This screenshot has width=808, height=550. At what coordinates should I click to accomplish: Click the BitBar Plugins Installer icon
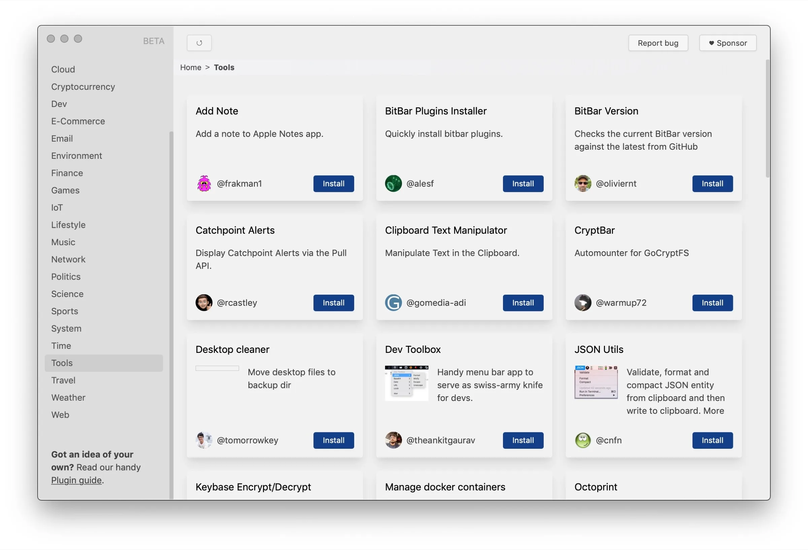coord(393,183)
